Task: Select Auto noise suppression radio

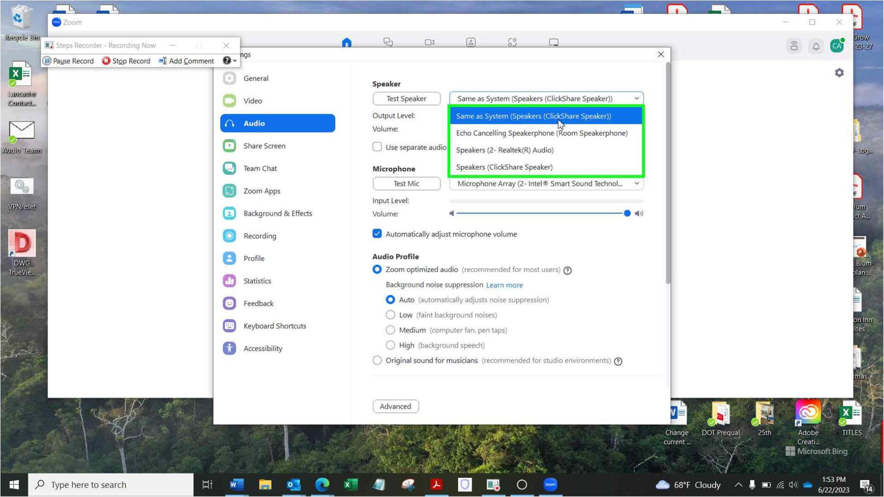Action: 390,300
